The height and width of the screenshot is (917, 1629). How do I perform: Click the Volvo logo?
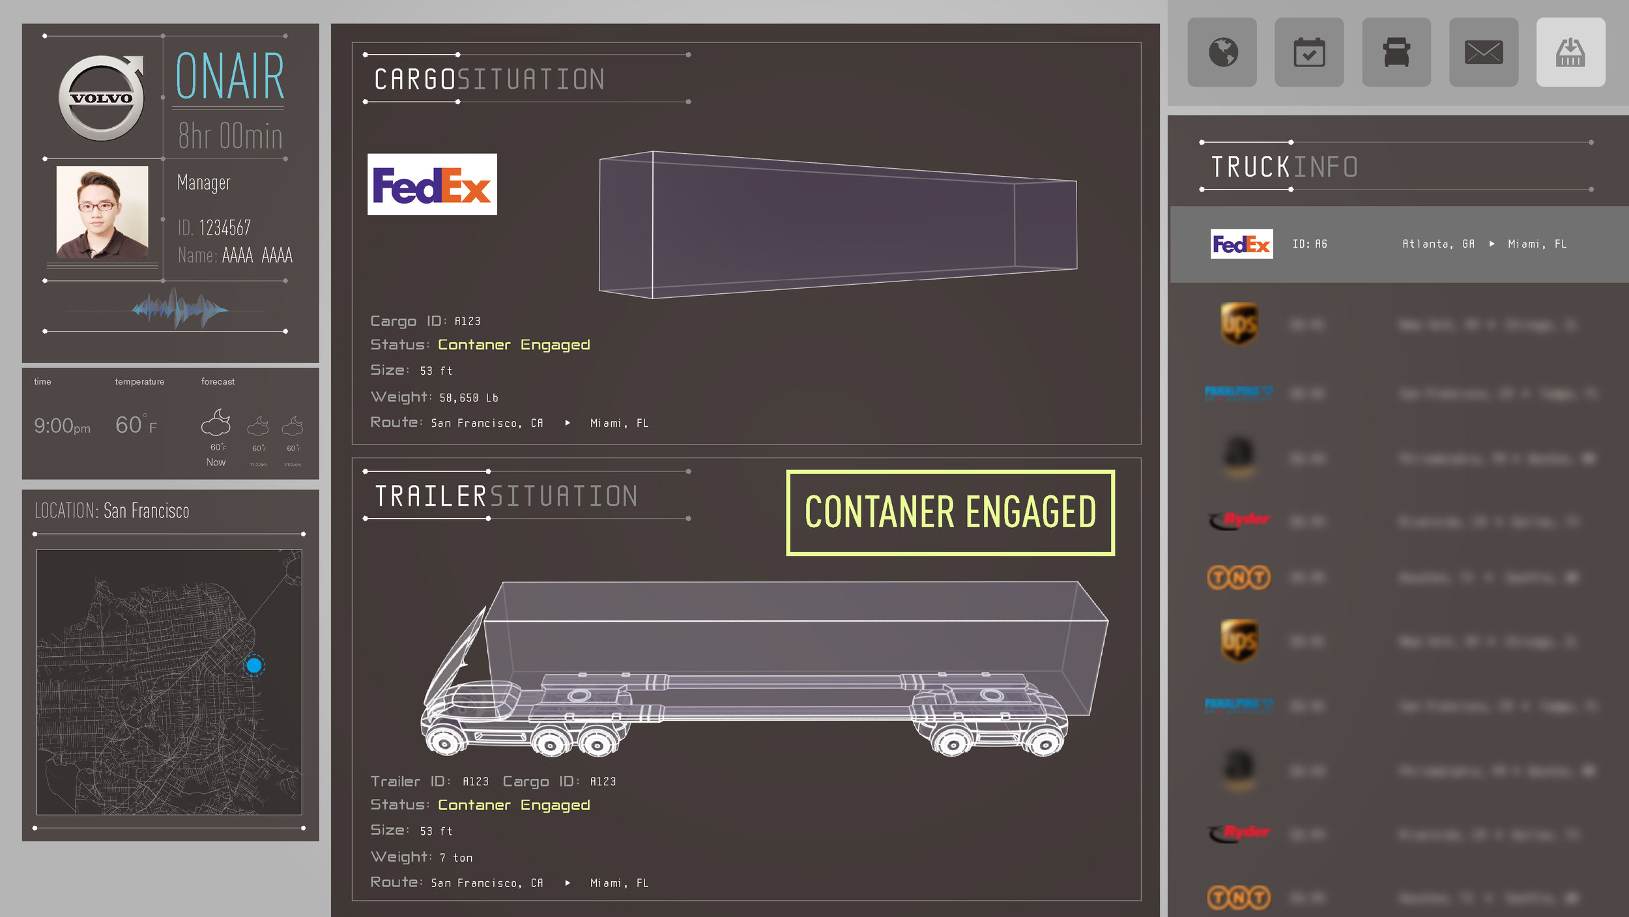pyautogui.click(x=101, y=97)
